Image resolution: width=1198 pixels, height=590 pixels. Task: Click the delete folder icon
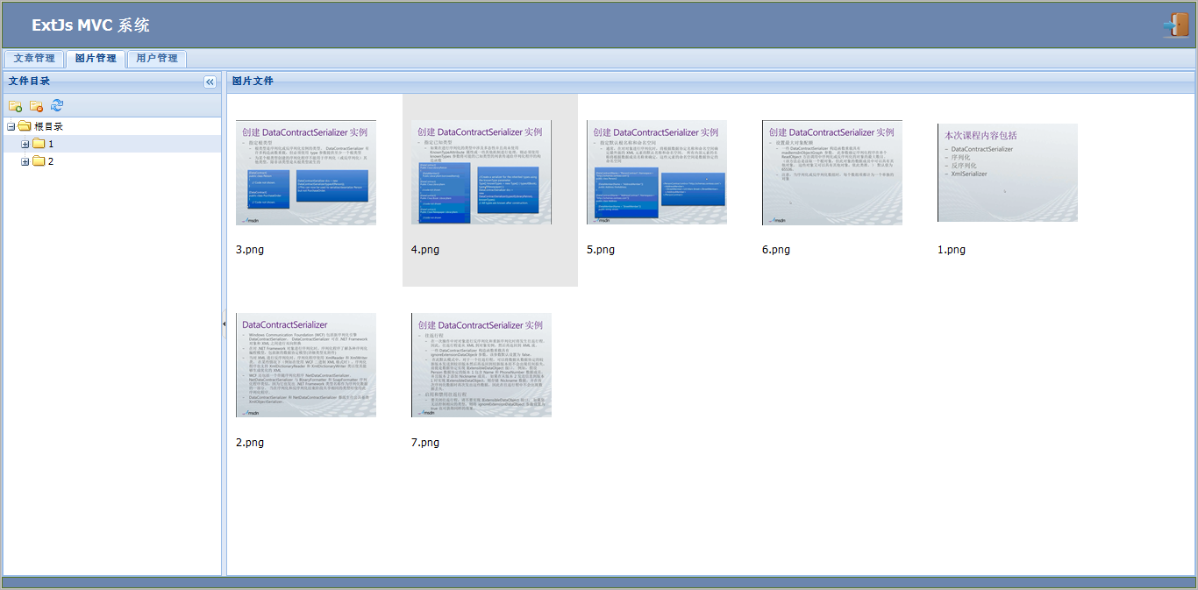pos(36,106)
